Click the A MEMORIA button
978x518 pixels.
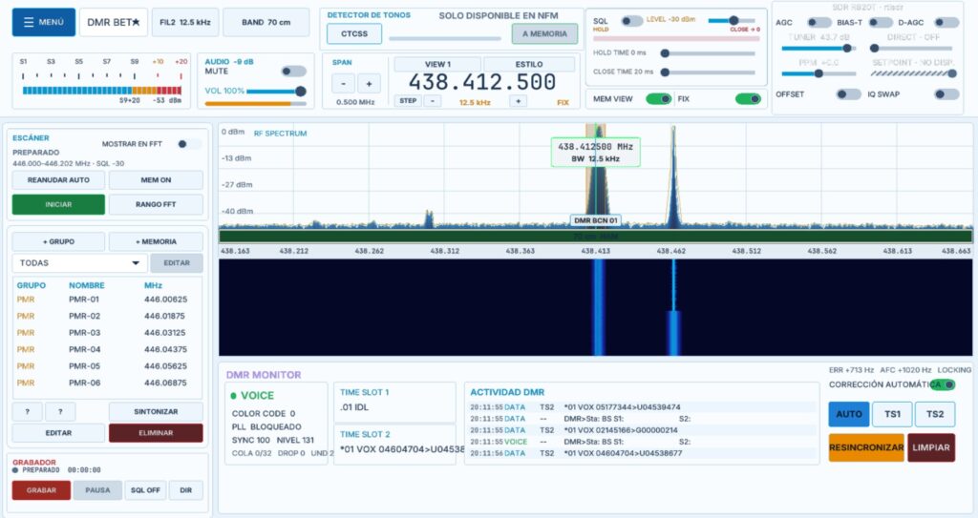click(x=544, y=33)
